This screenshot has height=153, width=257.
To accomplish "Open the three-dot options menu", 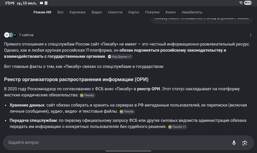I will click(x=250, y=35).
